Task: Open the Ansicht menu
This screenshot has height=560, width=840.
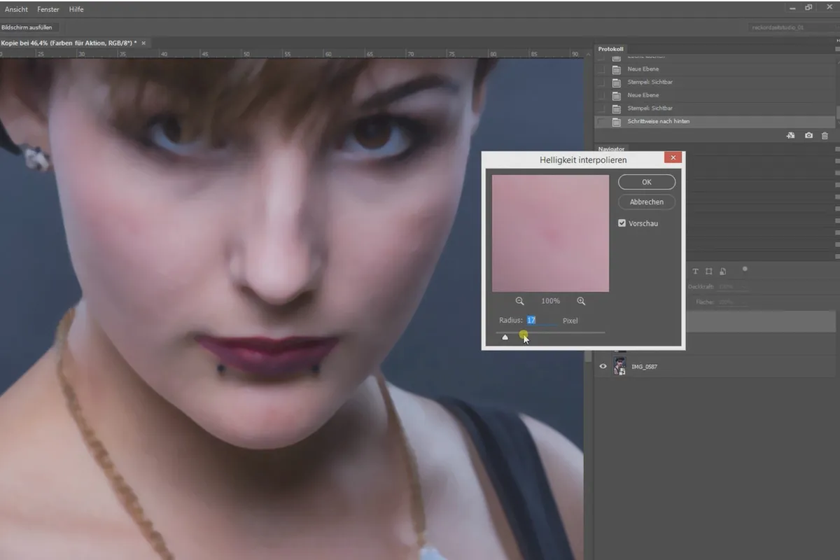Action: pos(16,9)
